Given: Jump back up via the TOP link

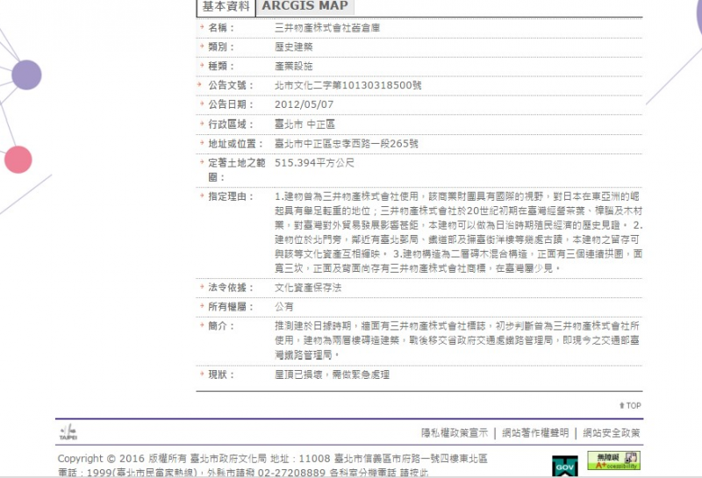Looking at the screenshot, I should [x=630, y=405].
